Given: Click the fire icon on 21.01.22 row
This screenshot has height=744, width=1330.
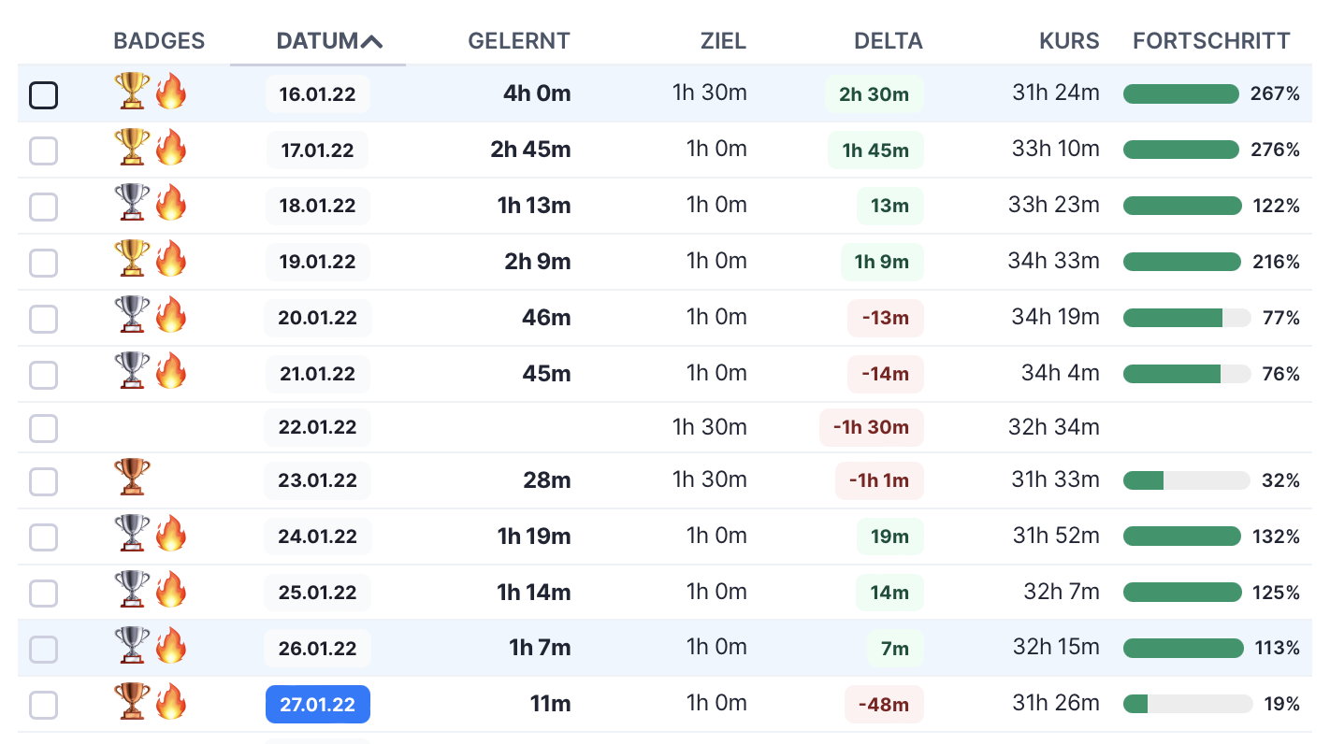Looking at the screenshot, I should point(171,371).
